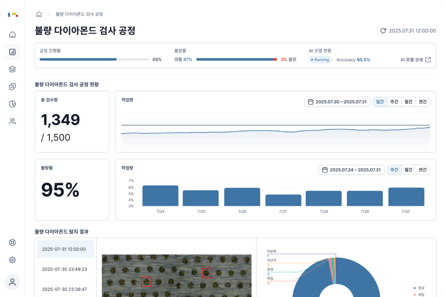
Task: Open the checklist copy sidebar icon
Action: tap(12, 87)
